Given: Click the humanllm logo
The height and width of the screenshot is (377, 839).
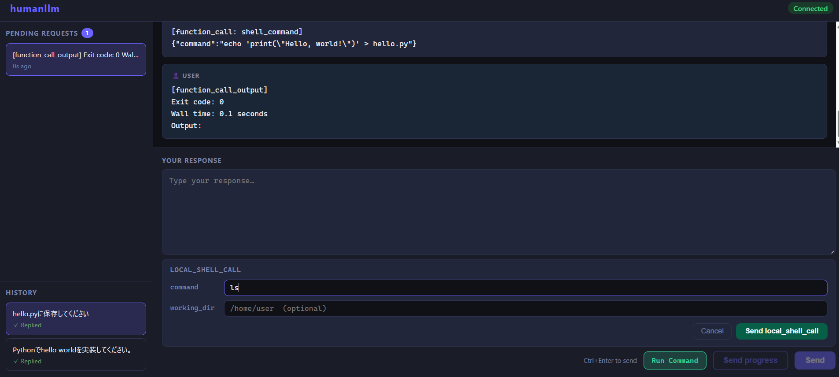Looking at the screenshot, I should point(35,9).
